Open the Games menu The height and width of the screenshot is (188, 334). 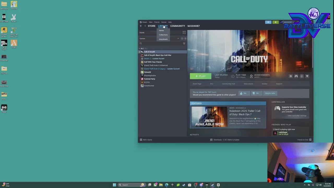[x=164, y=22]
